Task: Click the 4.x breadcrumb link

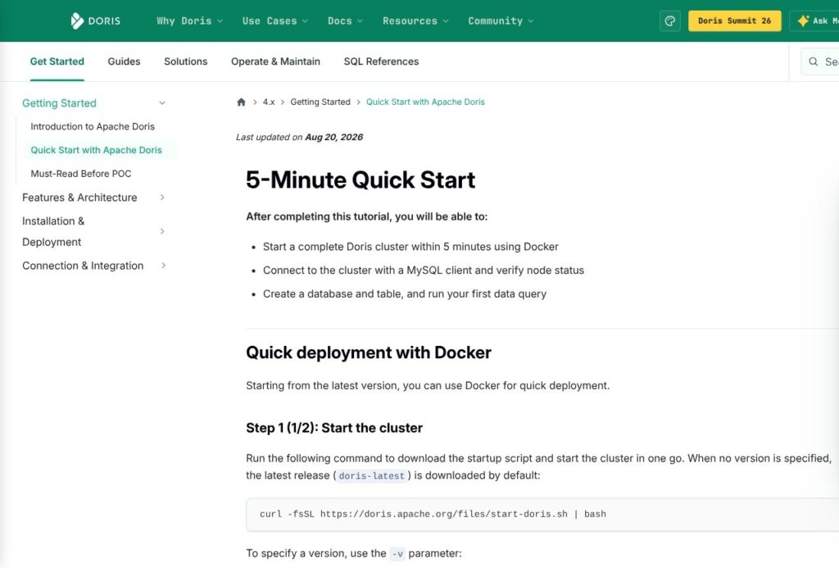Action: point(269,102)
